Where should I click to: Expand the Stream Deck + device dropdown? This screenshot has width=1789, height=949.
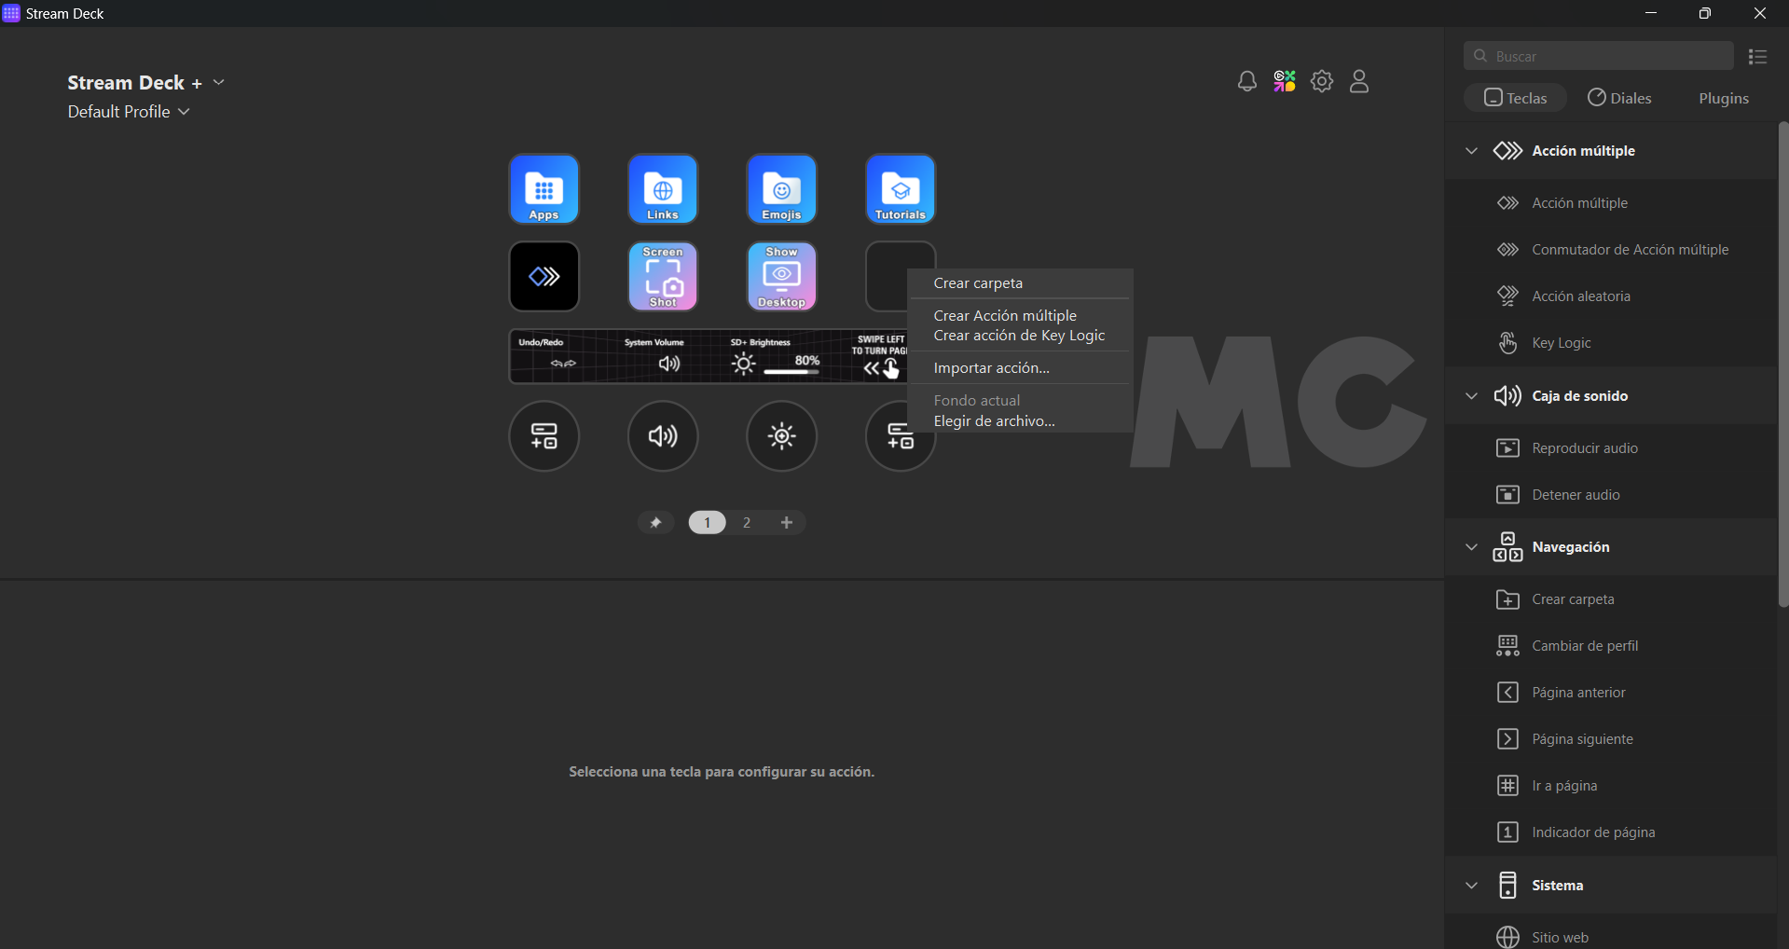point(219,83)
